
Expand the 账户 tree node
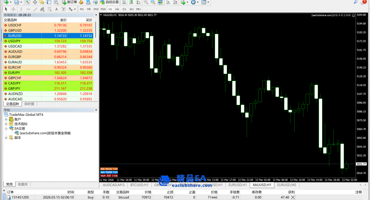click(6, 119)
